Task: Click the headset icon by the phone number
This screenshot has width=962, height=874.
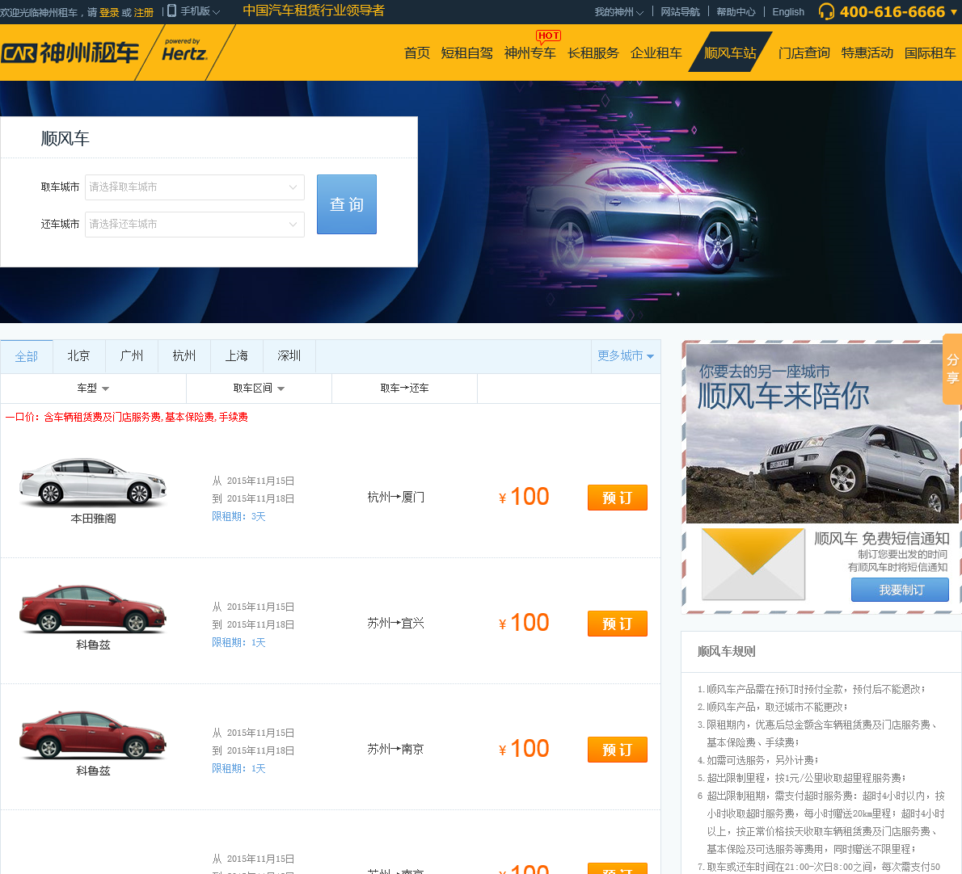Action: pyautogui.click(x=826, y=11)
